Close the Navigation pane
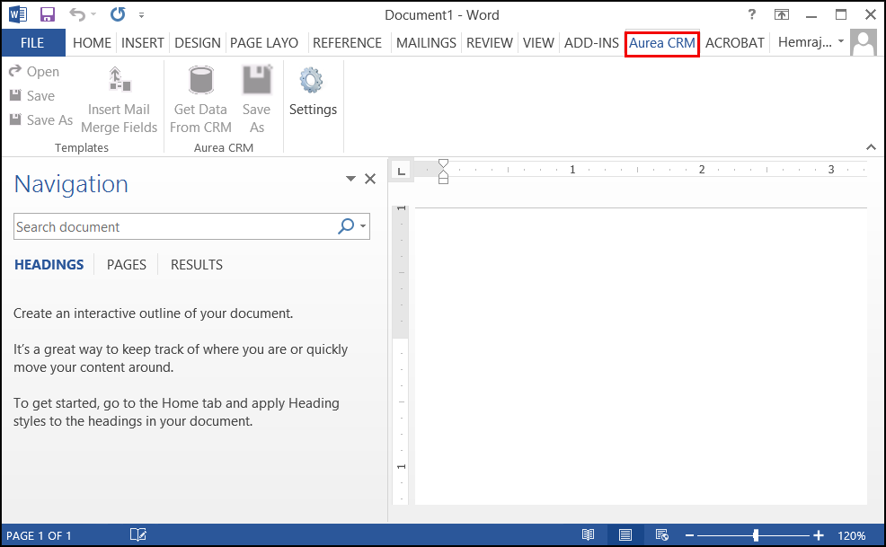The width and height of the screenshot is (886, 547). coord(370,179)
